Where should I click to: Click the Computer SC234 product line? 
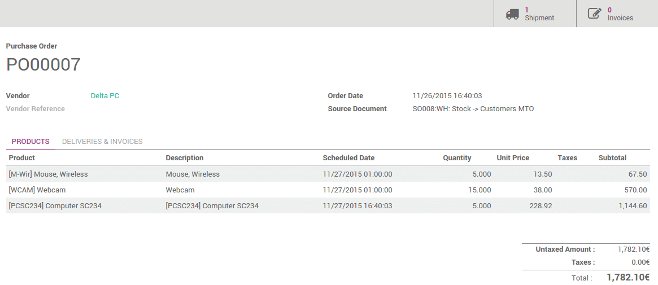pos(55,206)
